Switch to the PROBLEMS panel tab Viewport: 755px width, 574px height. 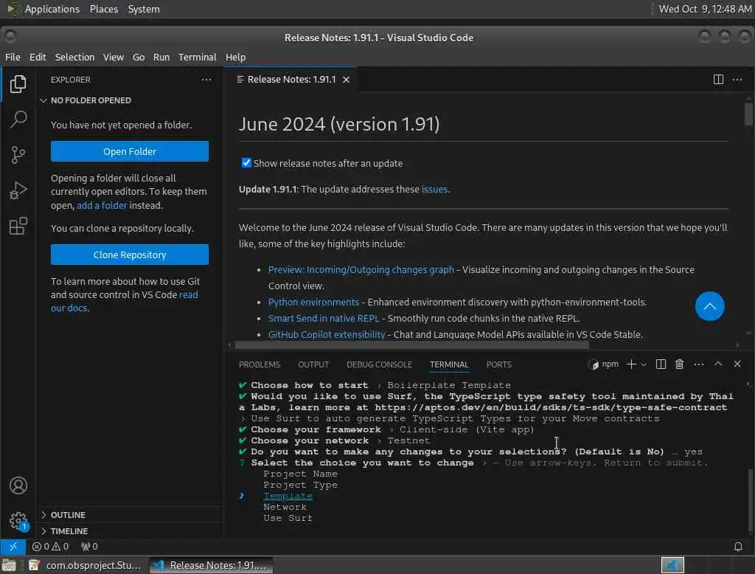tap(259, 364)
